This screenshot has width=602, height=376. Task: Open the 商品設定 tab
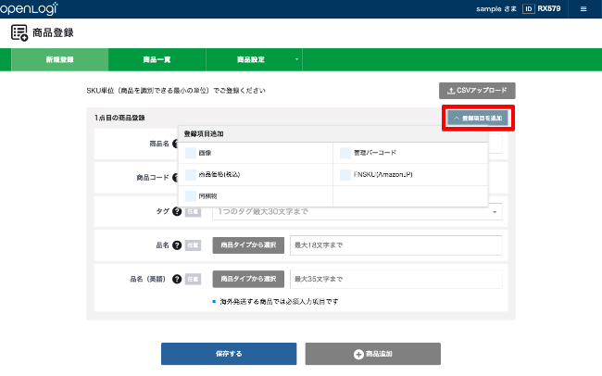[254, 59]
